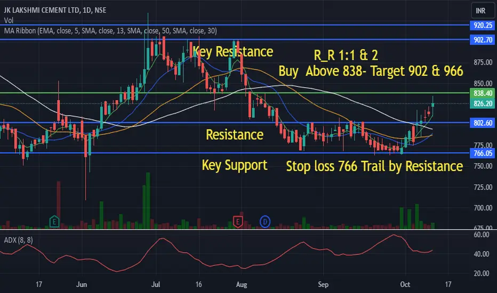Click the Aug date on time axis

pos(242,284)
